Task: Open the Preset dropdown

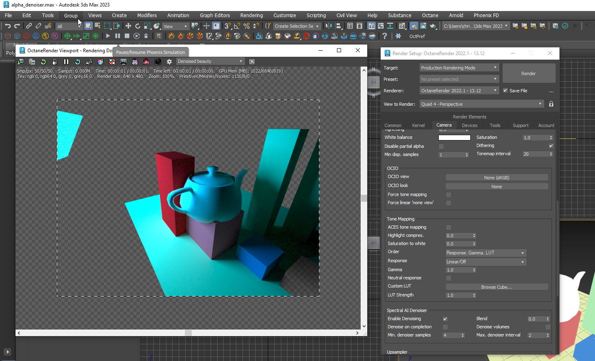Action: 459,79
